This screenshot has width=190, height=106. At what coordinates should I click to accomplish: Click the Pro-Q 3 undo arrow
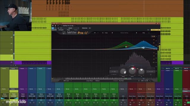point(95,33)
